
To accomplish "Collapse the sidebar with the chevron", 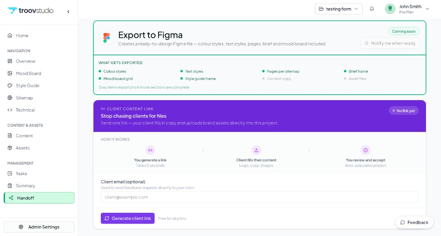I will (x=68, y=12).
